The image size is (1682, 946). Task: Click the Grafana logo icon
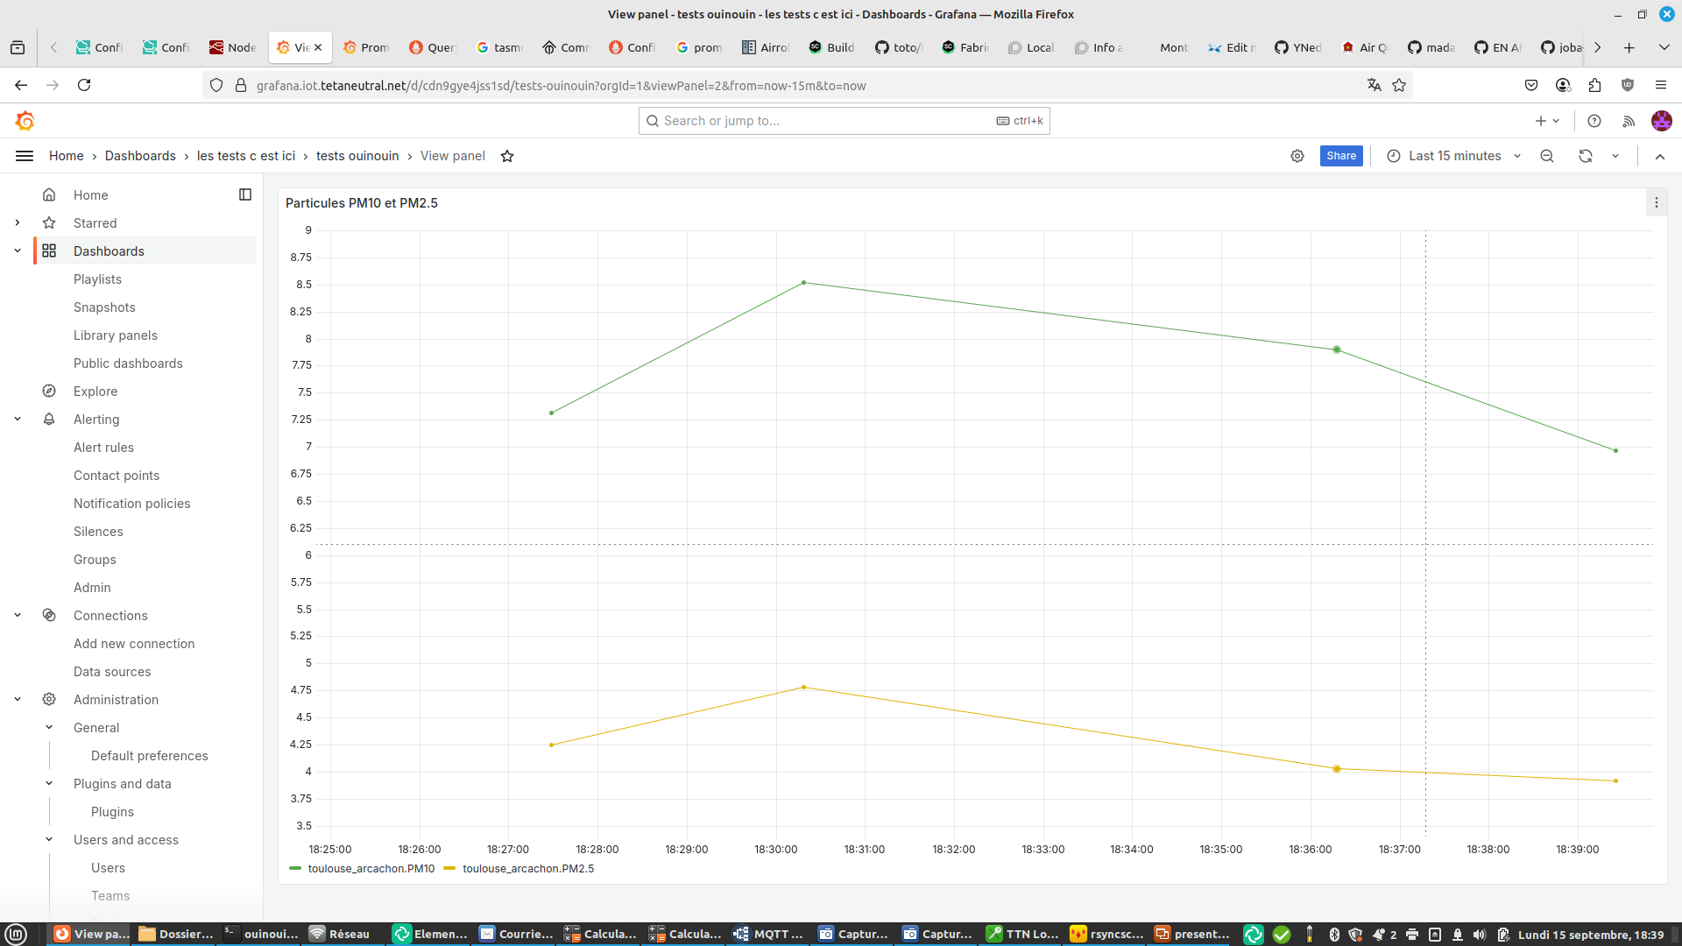25,121
